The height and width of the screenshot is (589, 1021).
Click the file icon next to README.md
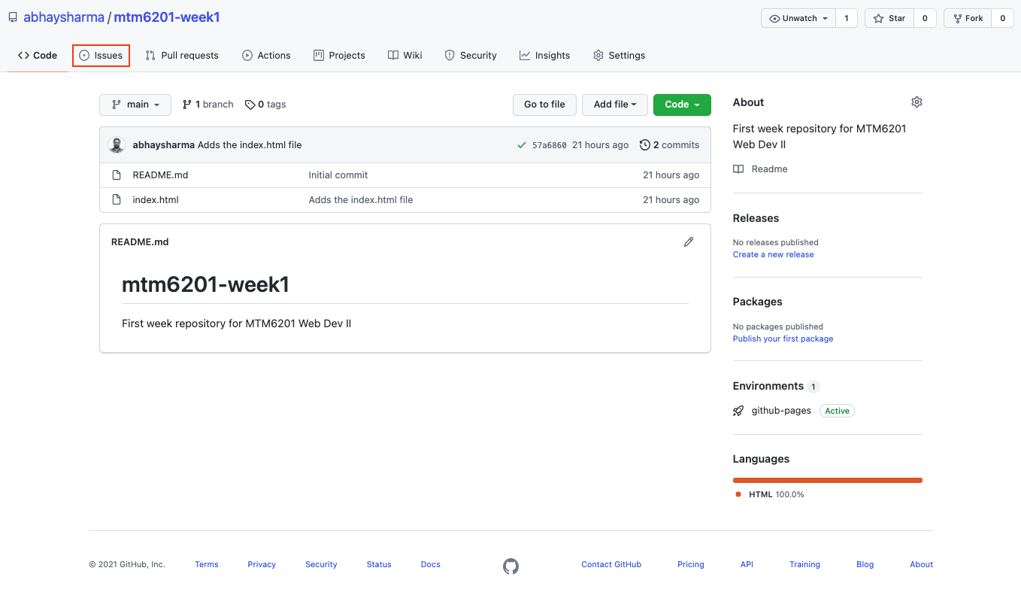117,175
